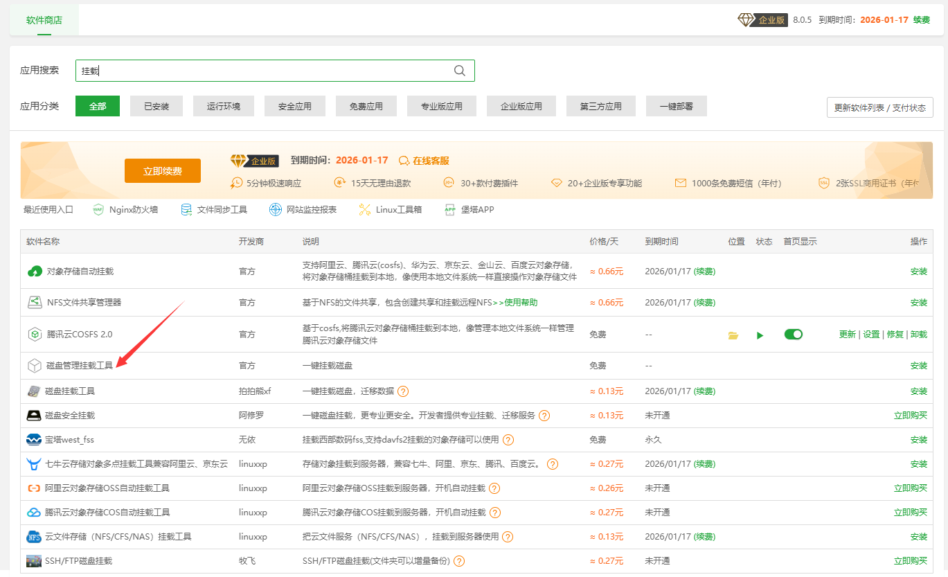Click the search magnifier icon
Image resolution: width=948 pixels, height=577 pixels.
[x=460, y=71]
